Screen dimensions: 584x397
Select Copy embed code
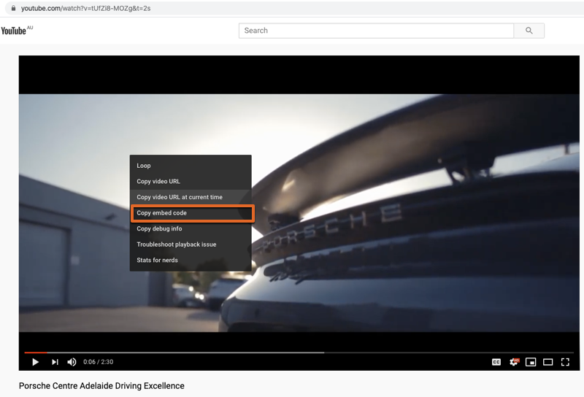(x=162, y=213)
